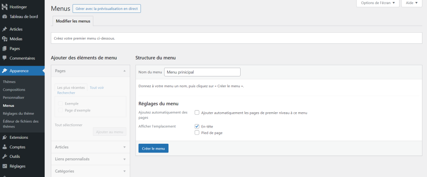Click the Hostinger logo icon
Viewport: 427px width, 177px height.
[x=5, y=7]
